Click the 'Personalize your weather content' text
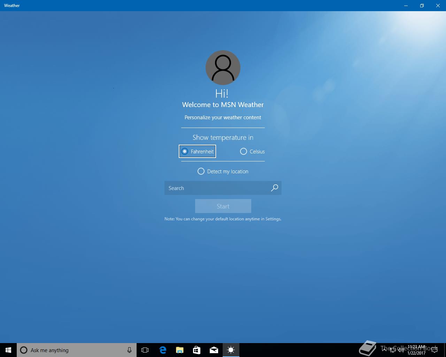 [x=223, y=117]
